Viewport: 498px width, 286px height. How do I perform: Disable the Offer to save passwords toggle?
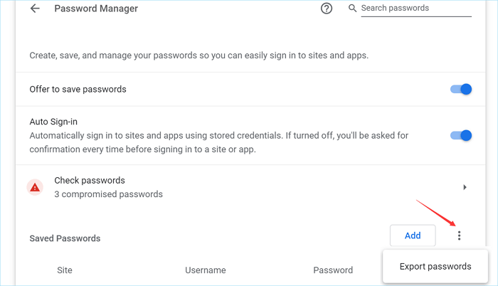[x=461, y=90]
